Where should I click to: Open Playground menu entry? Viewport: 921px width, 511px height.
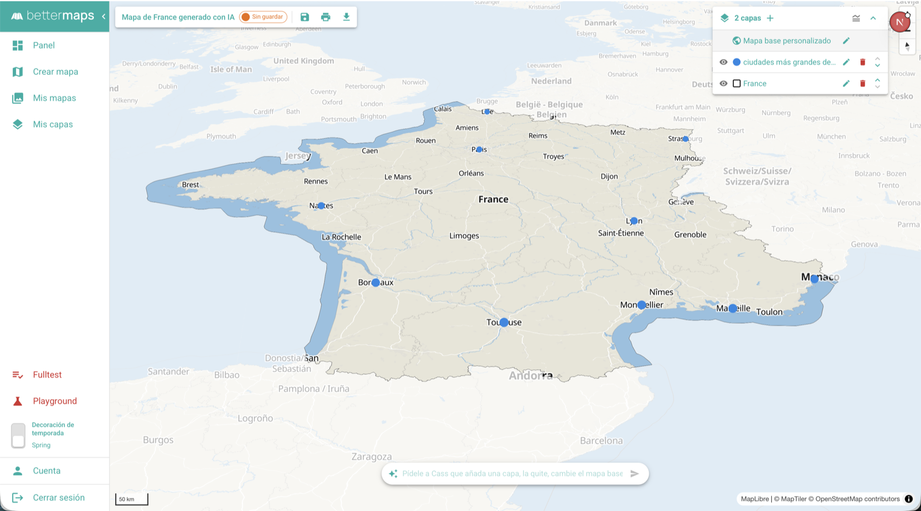(55, 402)
